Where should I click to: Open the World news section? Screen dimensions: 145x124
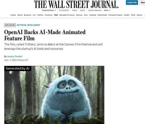click(20, 15)
